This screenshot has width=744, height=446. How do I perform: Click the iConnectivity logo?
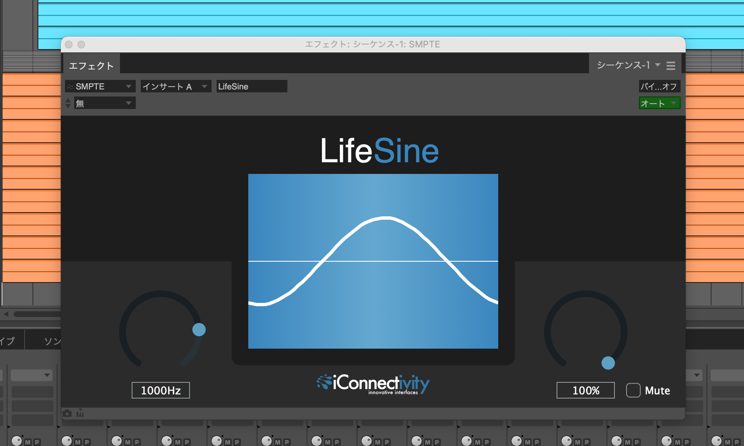click(x=373, y=384)
